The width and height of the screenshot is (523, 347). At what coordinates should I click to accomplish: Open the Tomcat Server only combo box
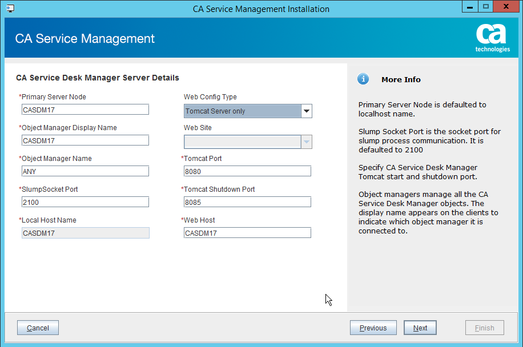click(242, 111)
